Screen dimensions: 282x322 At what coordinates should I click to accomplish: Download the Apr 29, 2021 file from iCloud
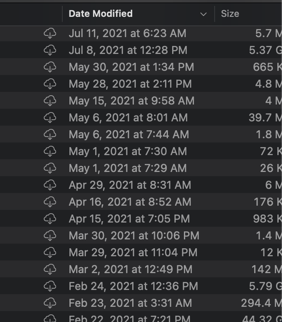point(50,185)
